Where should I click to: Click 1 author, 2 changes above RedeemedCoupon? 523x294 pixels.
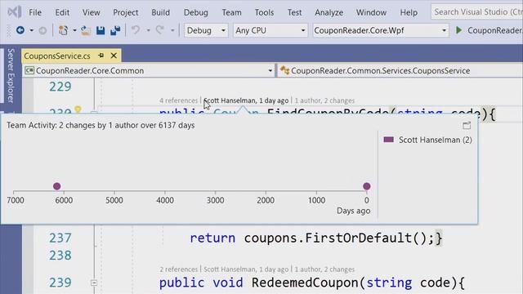324,269
